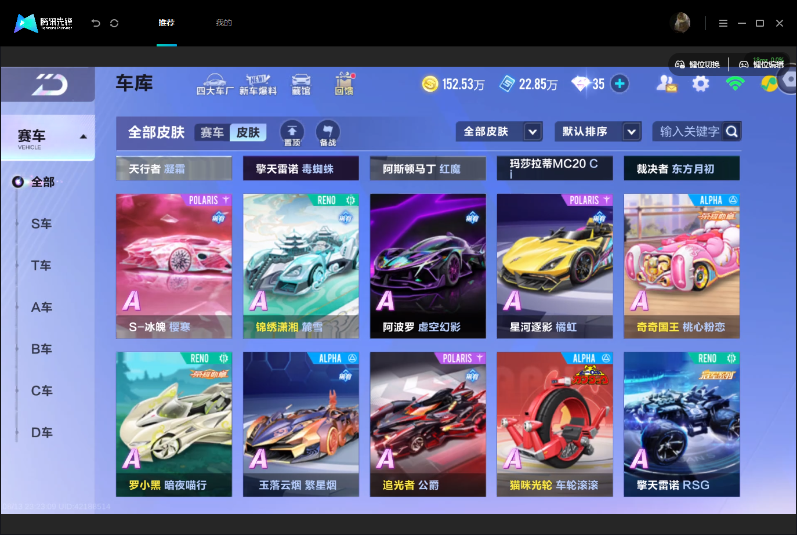Open the 追光者 公爵 skin card
797x535 pixels.
click(428, 425)
